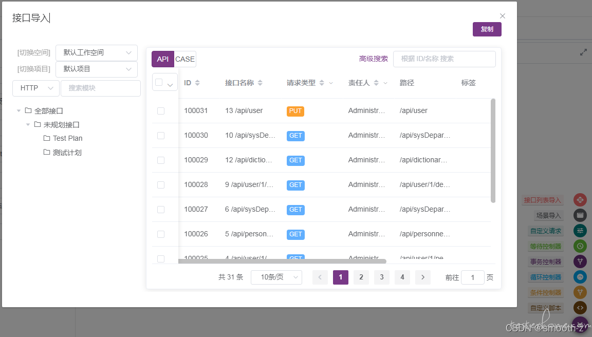Click the horizontal table scrollbar
The height and width of the screenshot is (337, 592).
pos(283,261)
